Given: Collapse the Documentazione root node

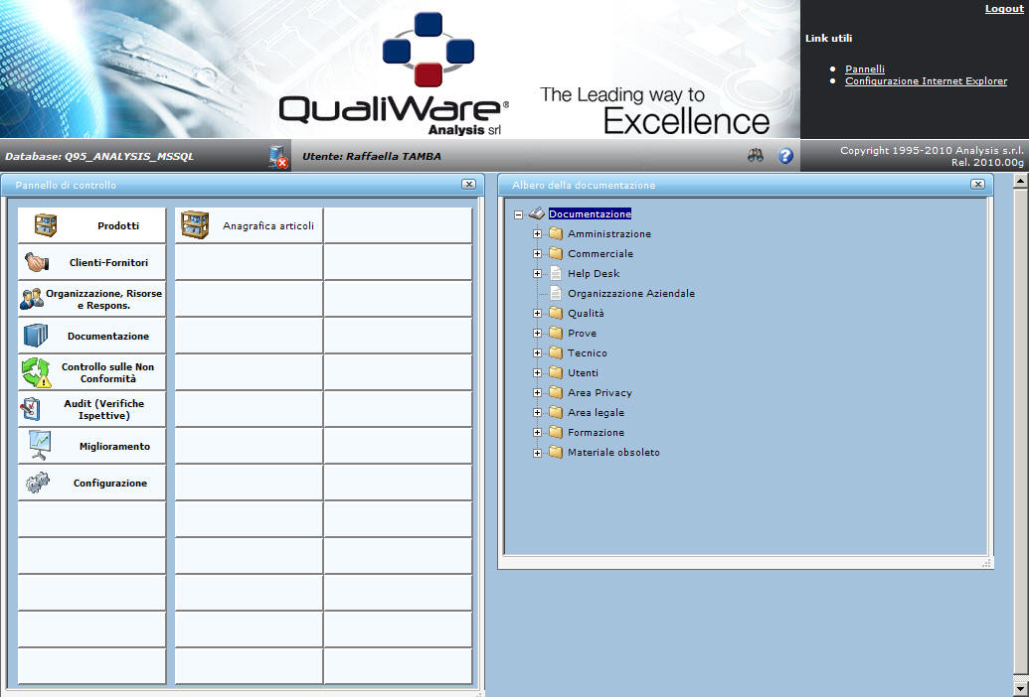Looking at the screenshot, I should 519,214.
